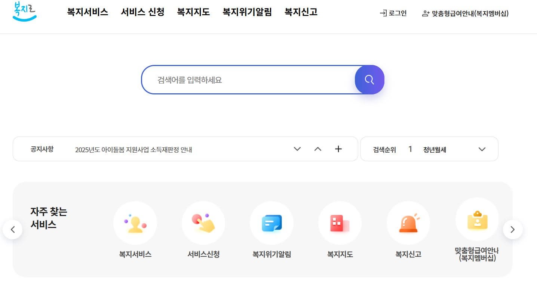Screen dimensions: 537x284
Task: Click the plus icon for more notices
Action: [338, 149]
